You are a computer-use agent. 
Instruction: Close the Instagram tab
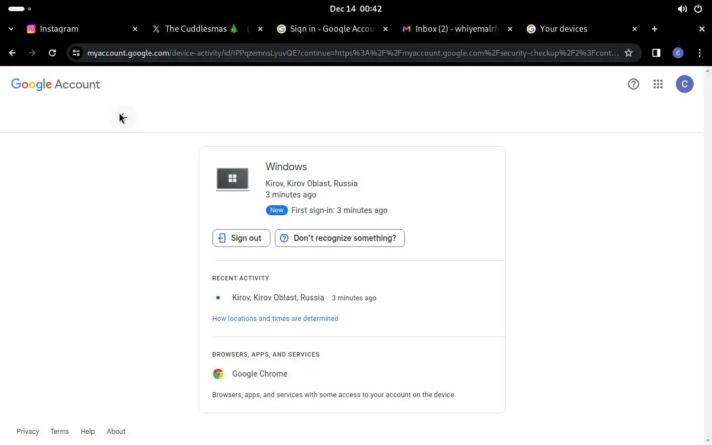135,29
